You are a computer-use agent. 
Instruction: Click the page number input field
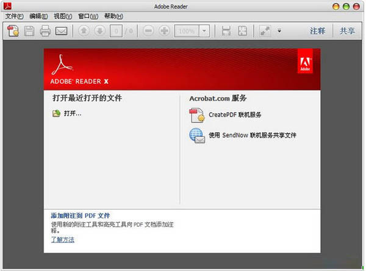tap(116, 30)
